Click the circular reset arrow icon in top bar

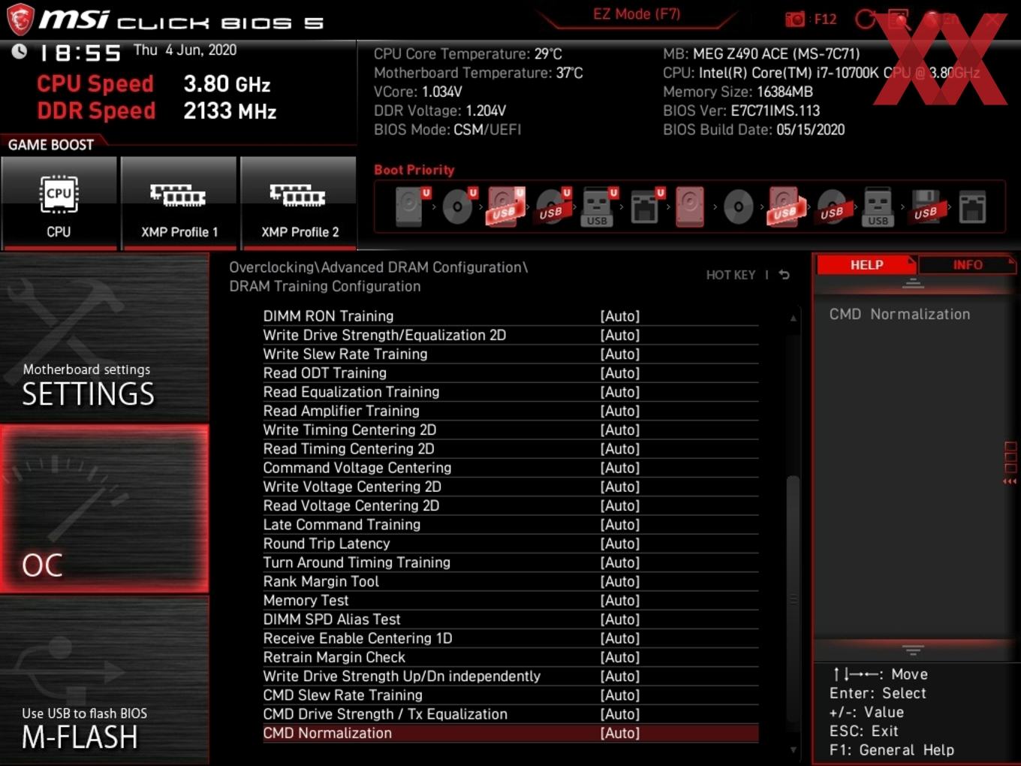coord(866,19)
